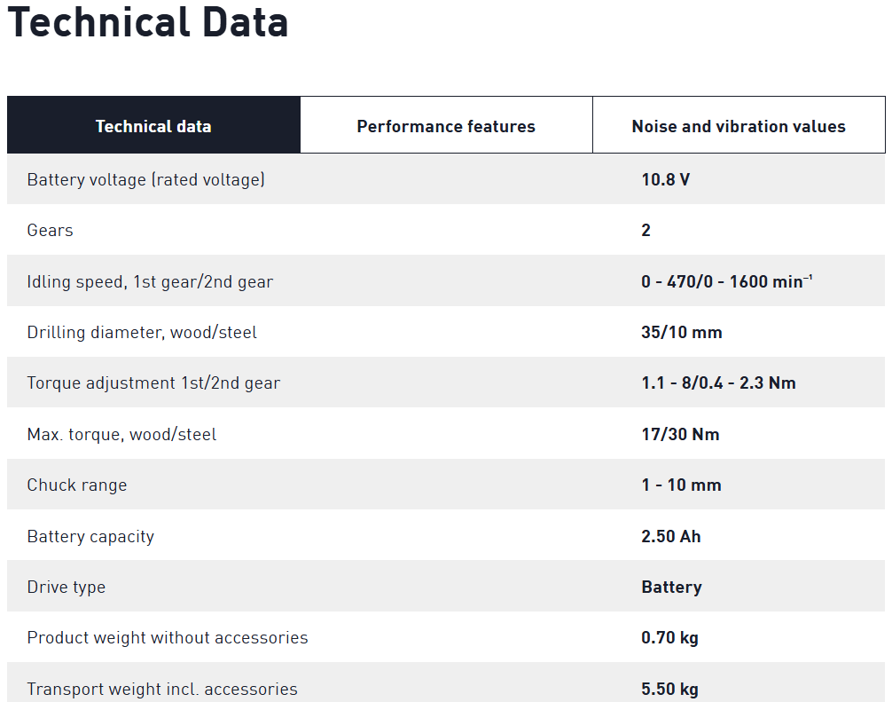Select the 2.50 Ah battery capacity value
The width and height of the screenshot is (892, 702).
(670, 537)
